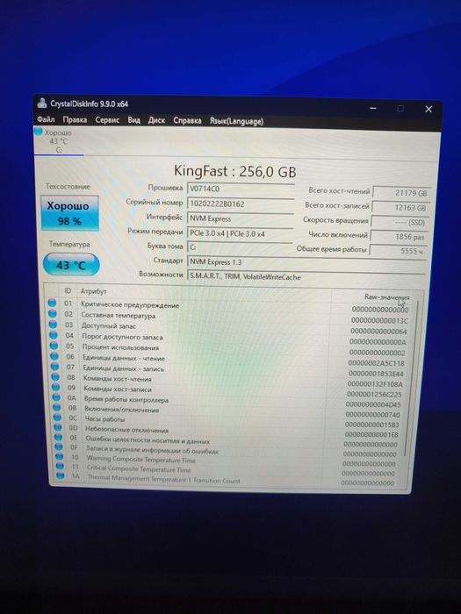Click status icon for Составная температура row

tap(53, 314)
